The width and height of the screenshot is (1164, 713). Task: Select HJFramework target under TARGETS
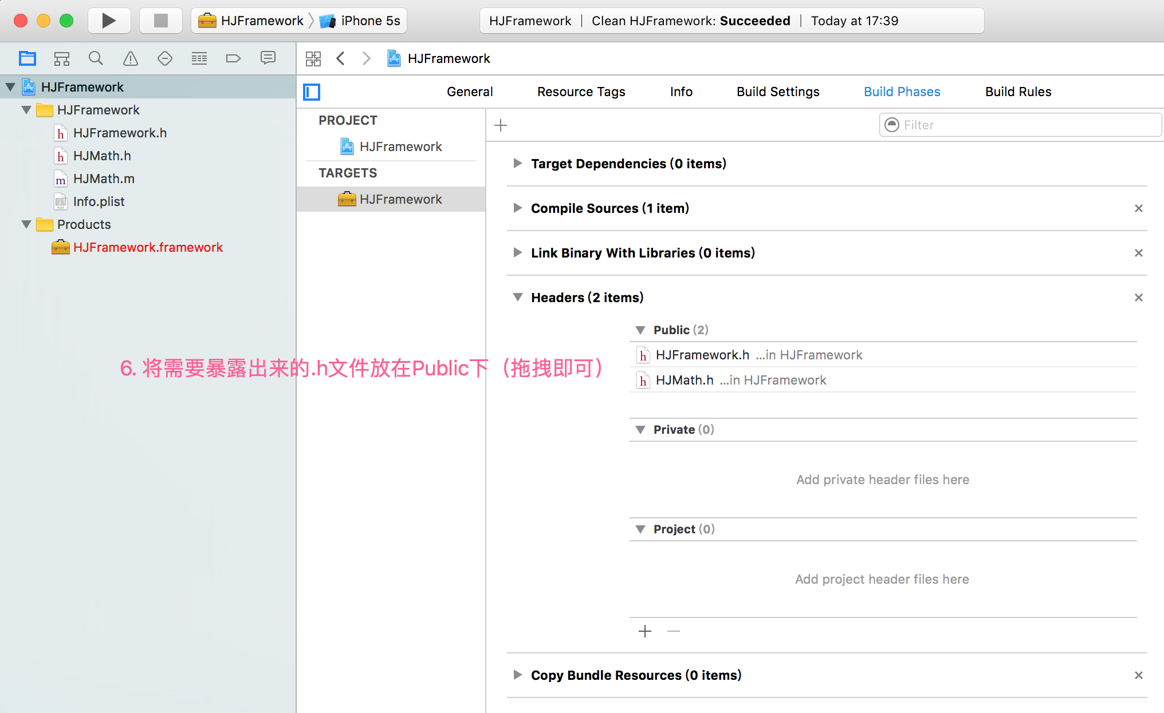pyautogui.click(x=391, y=199)
